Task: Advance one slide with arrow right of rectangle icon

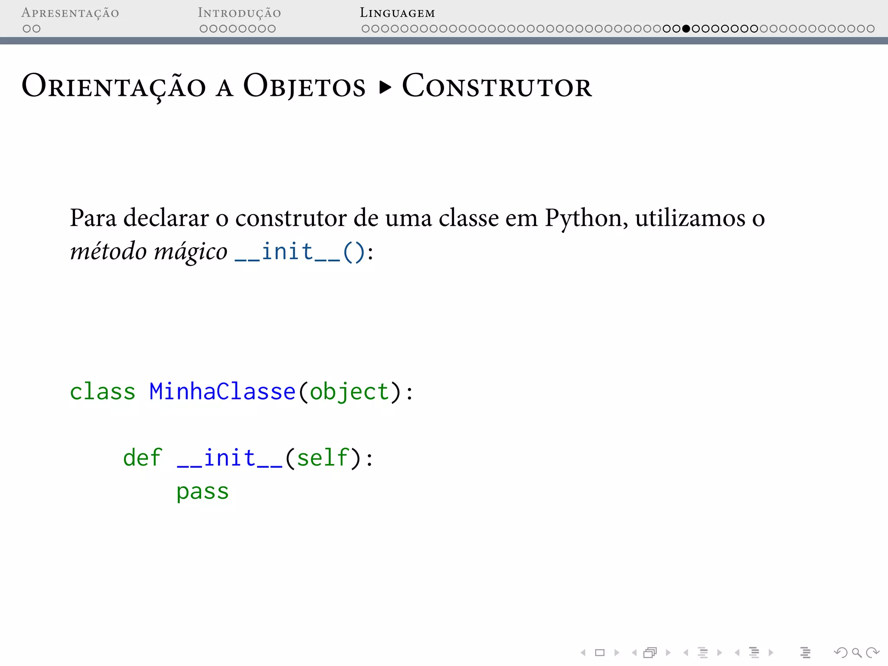Action: click(617, 653)
